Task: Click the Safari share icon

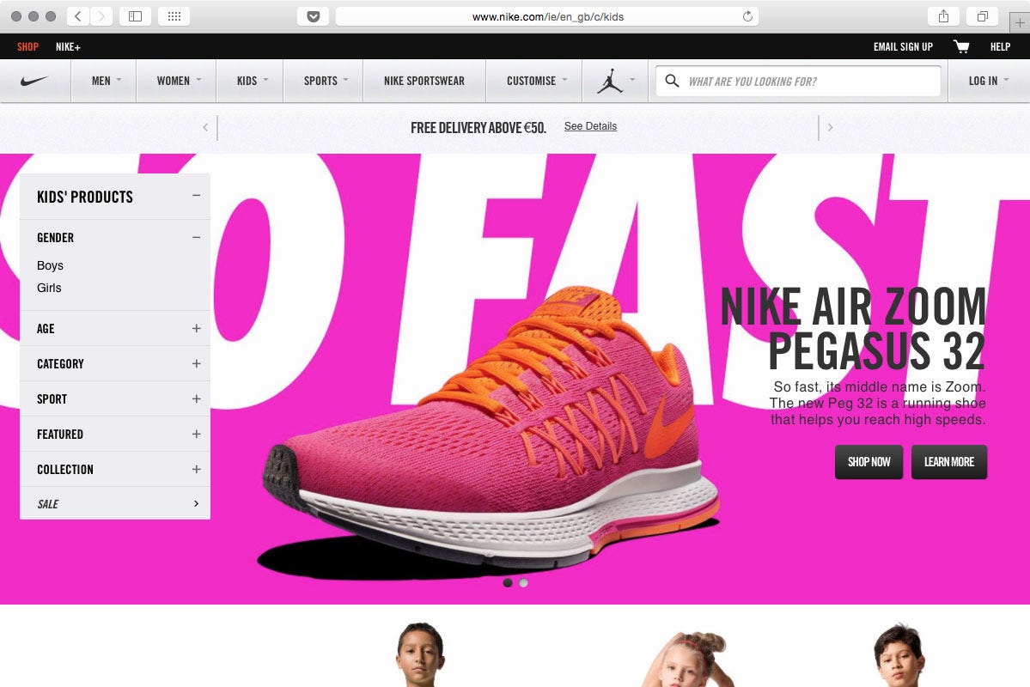Action: [943, 16]
